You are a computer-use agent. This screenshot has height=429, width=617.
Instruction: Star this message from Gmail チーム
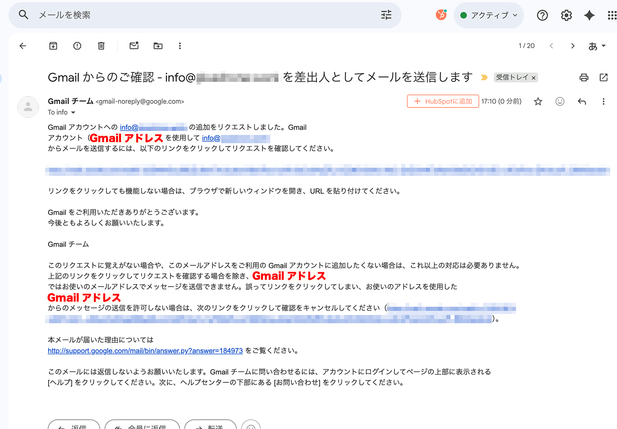click(538, 101)
